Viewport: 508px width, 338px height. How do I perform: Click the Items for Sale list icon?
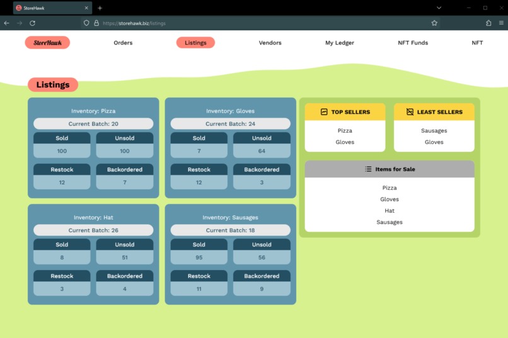(368, 169)
